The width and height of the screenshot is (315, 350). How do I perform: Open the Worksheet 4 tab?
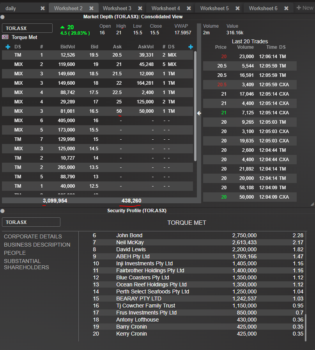(166, 8)
